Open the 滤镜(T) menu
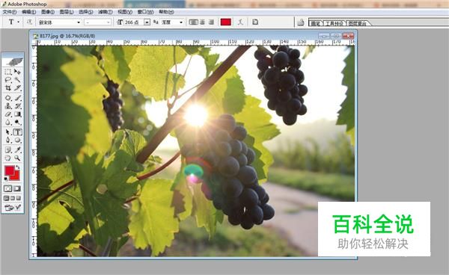Screen dimensions: 449x275 [x=106, y=12]
